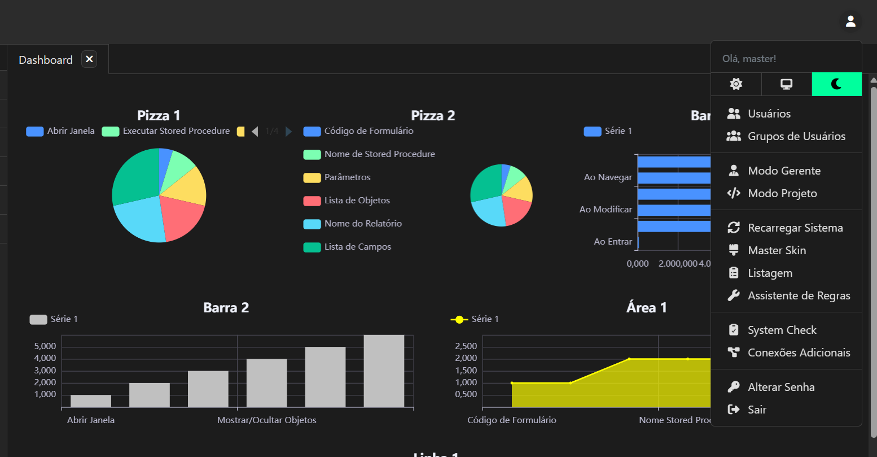Image resolution: width=877 pixels, height=457 pixels.
Task: Click the Recarregar Sistema refresh icon
Action: click(x=734, y=228)
